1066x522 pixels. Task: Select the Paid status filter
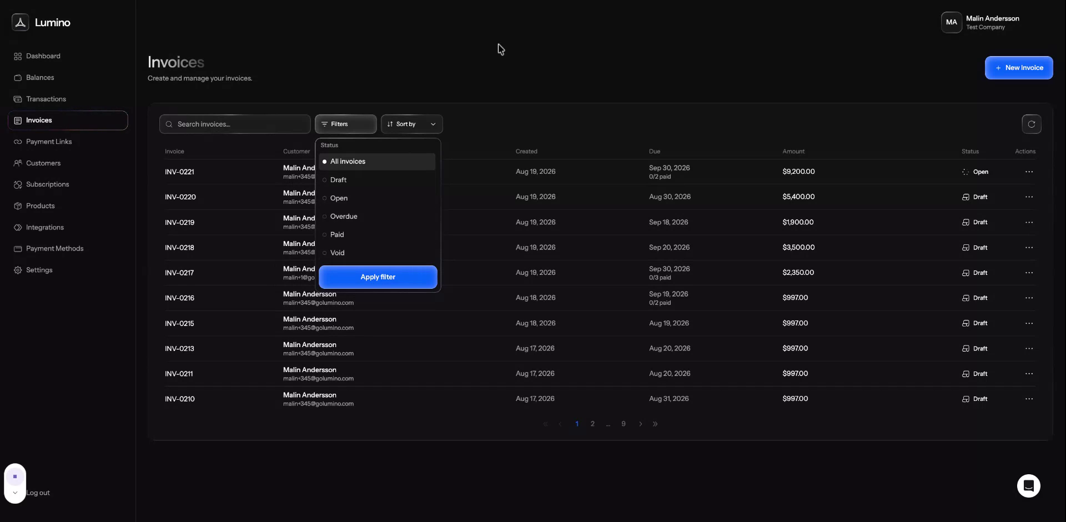(377, 235)
